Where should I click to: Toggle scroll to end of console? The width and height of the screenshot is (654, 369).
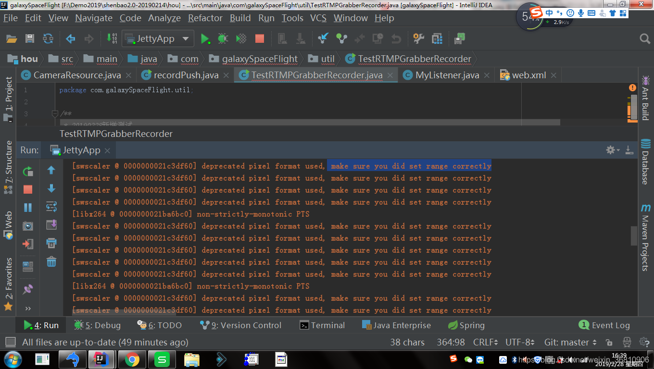[x=51, y=225]
